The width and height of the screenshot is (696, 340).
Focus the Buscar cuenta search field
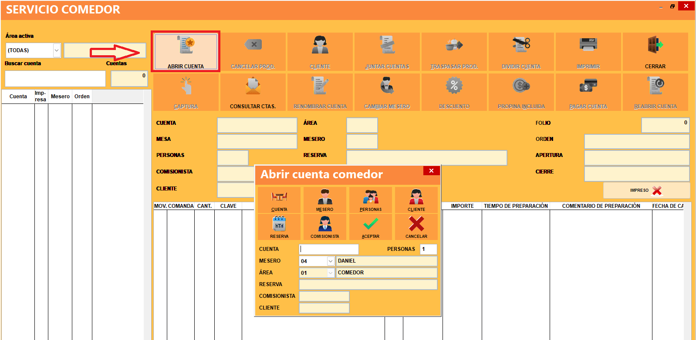[x=55, y=79]
